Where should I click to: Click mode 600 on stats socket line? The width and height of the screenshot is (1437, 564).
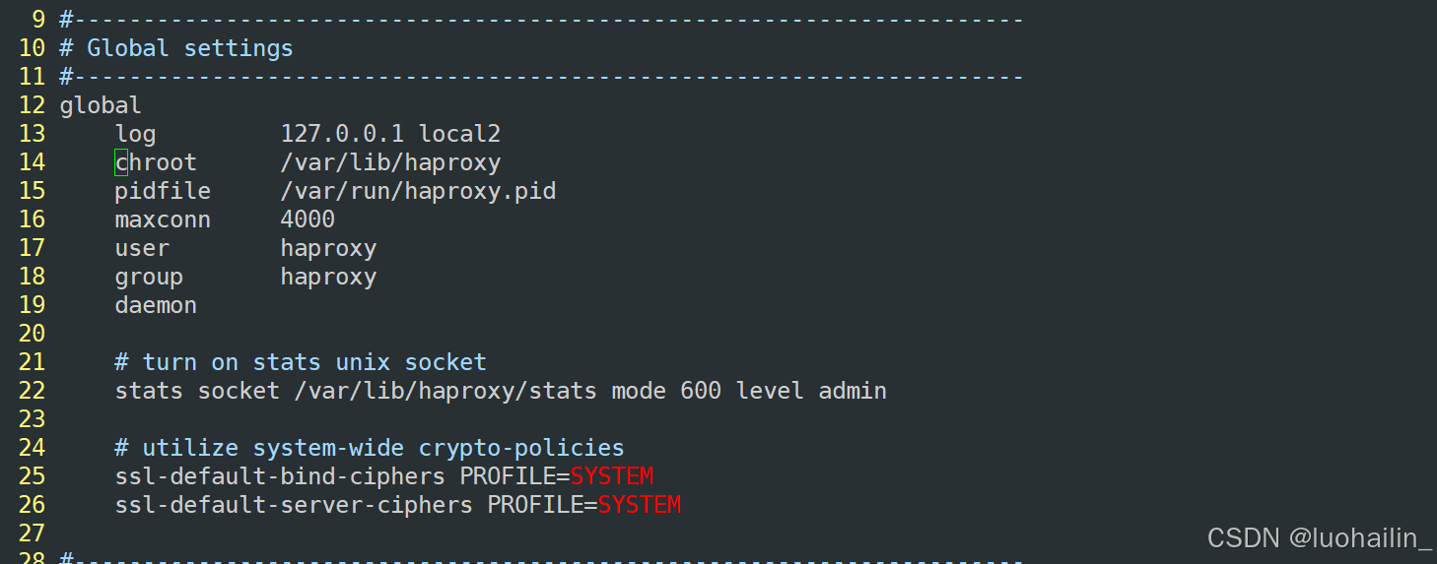666,391
